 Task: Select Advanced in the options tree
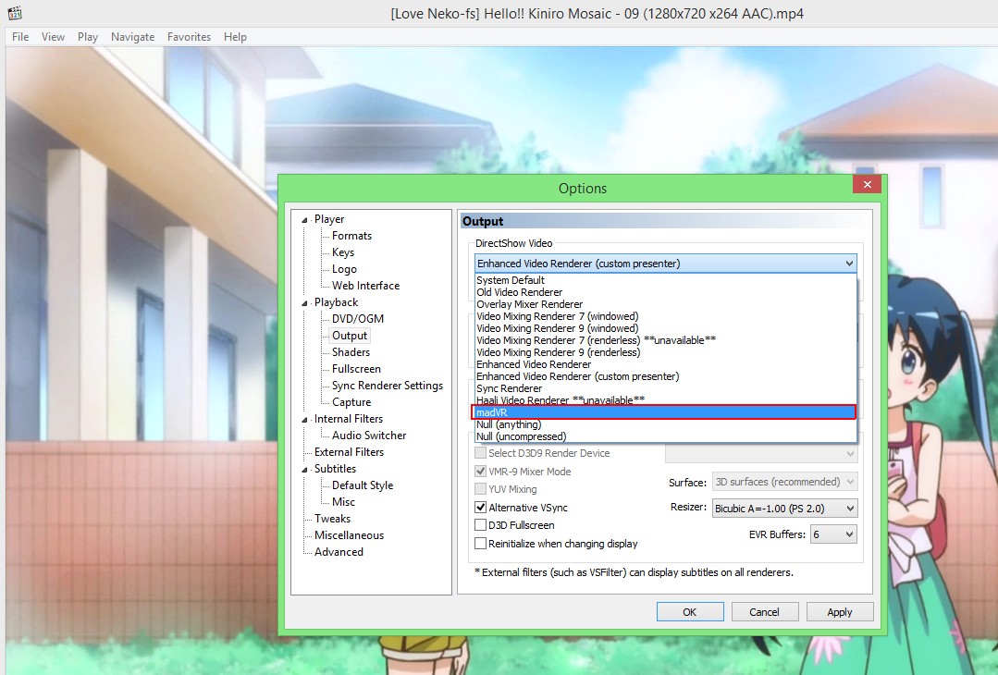point(339,552)
